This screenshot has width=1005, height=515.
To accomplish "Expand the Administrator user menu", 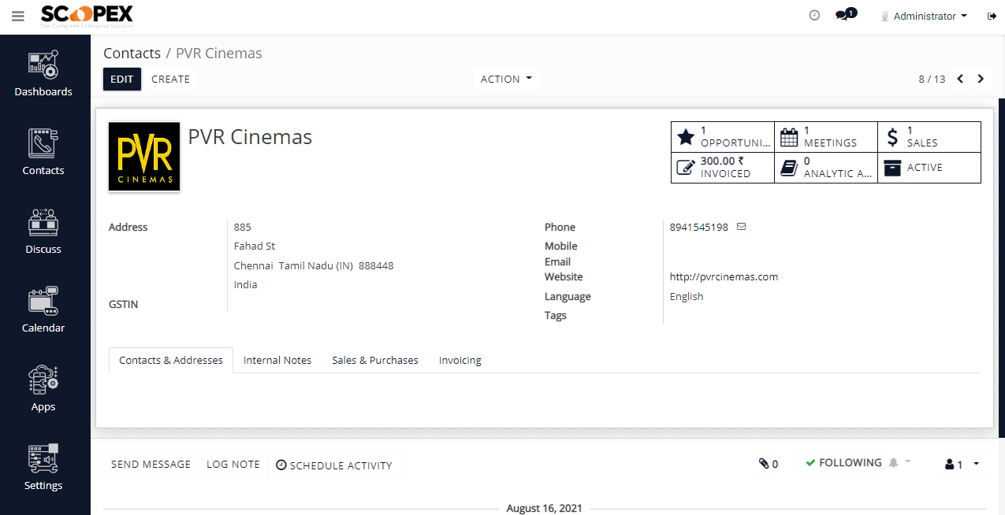I will tap(923, 16).
